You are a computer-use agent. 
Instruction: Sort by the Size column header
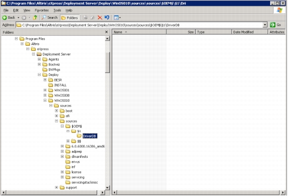pyautogui.click(x=181, y=32)
